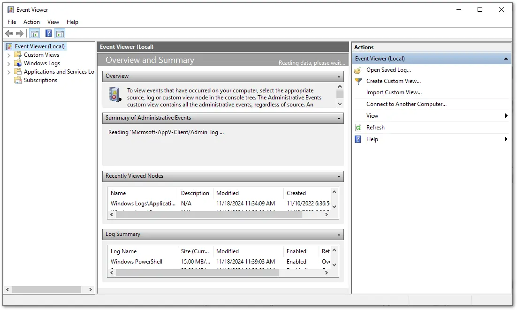Click Log Summary vertical scroll up arrow
This screenshot has height=310, width=517.
click(x=335, y=250)
